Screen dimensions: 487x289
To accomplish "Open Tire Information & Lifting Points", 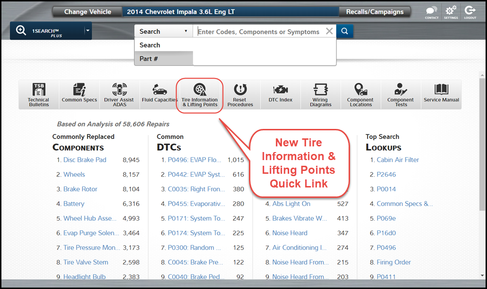I will pyautogui.click(x=200, y=94).
